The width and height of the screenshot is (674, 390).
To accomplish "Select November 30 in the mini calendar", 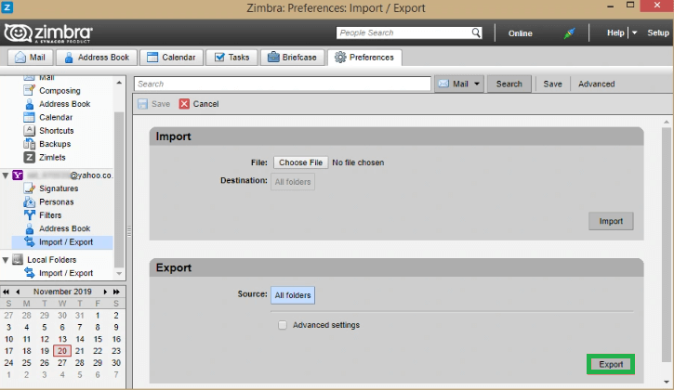I will click(x=116, y=362).
